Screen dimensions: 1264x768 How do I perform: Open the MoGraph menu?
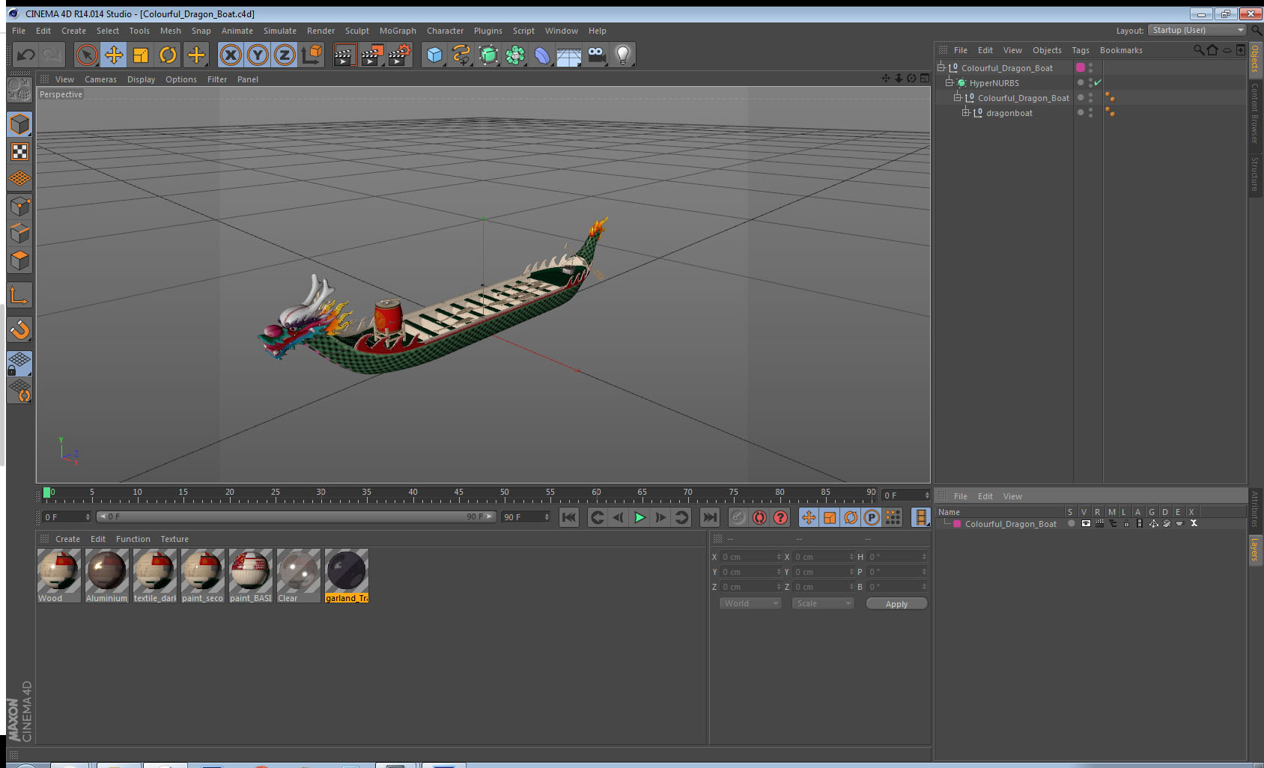pos(398,31)
